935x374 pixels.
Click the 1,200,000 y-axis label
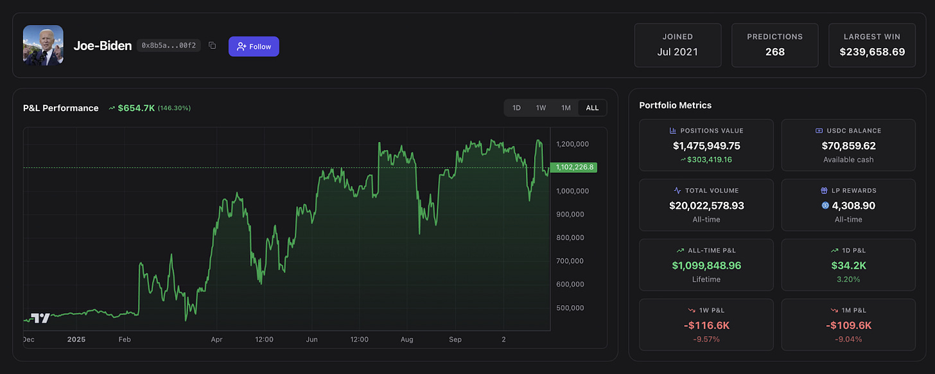572,144
